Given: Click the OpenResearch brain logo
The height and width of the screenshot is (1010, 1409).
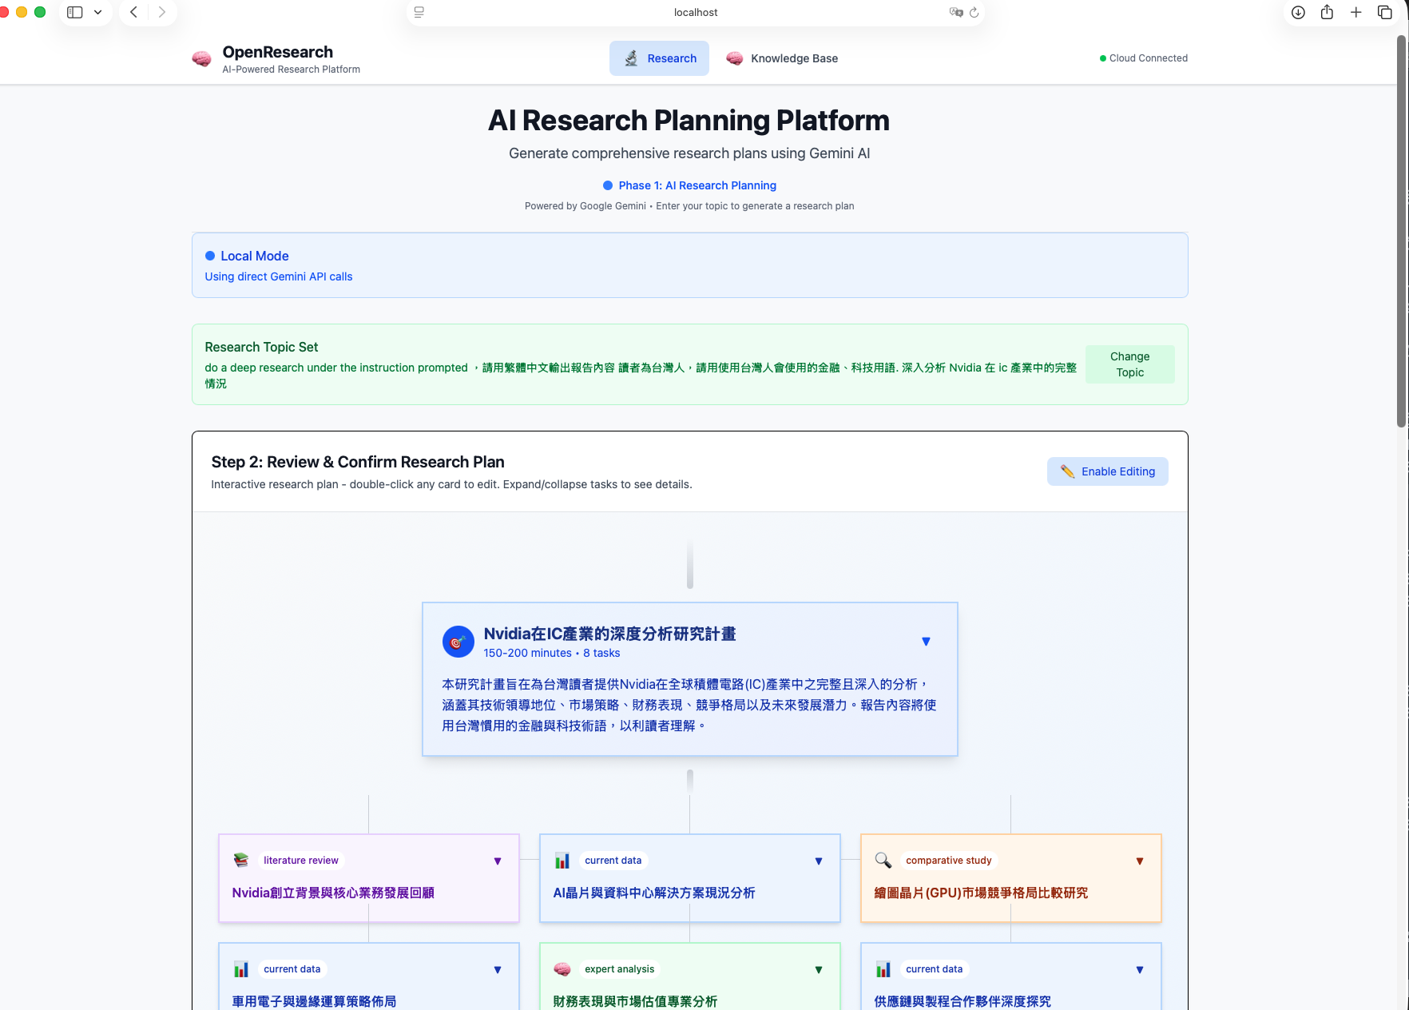Looking at the screenshot, I should pyautogui.click(x=201, y=58).
